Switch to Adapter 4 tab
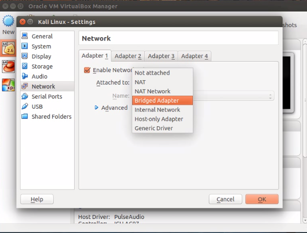 194,56
